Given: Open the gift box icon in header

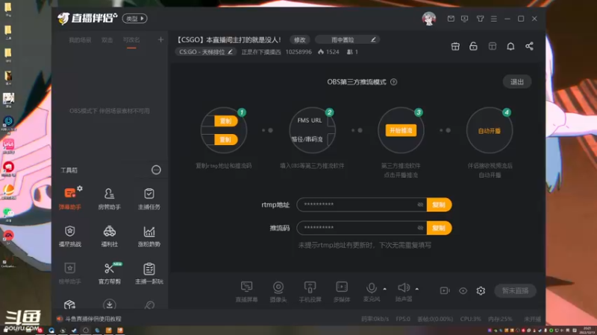Looking at the screenshot, I should pyautogui.click(x=455, y=46).
